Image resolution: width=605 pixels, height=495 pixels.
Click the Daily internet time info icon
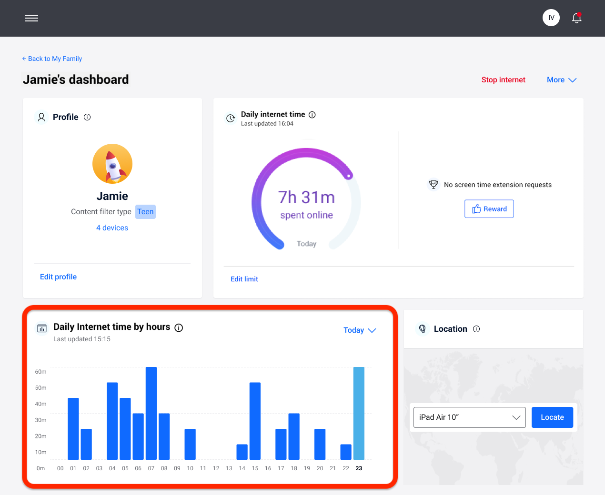[312, 114]
